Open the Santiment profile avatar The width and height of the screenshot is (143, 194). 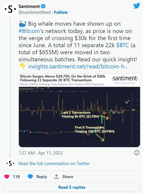(10, 9)
